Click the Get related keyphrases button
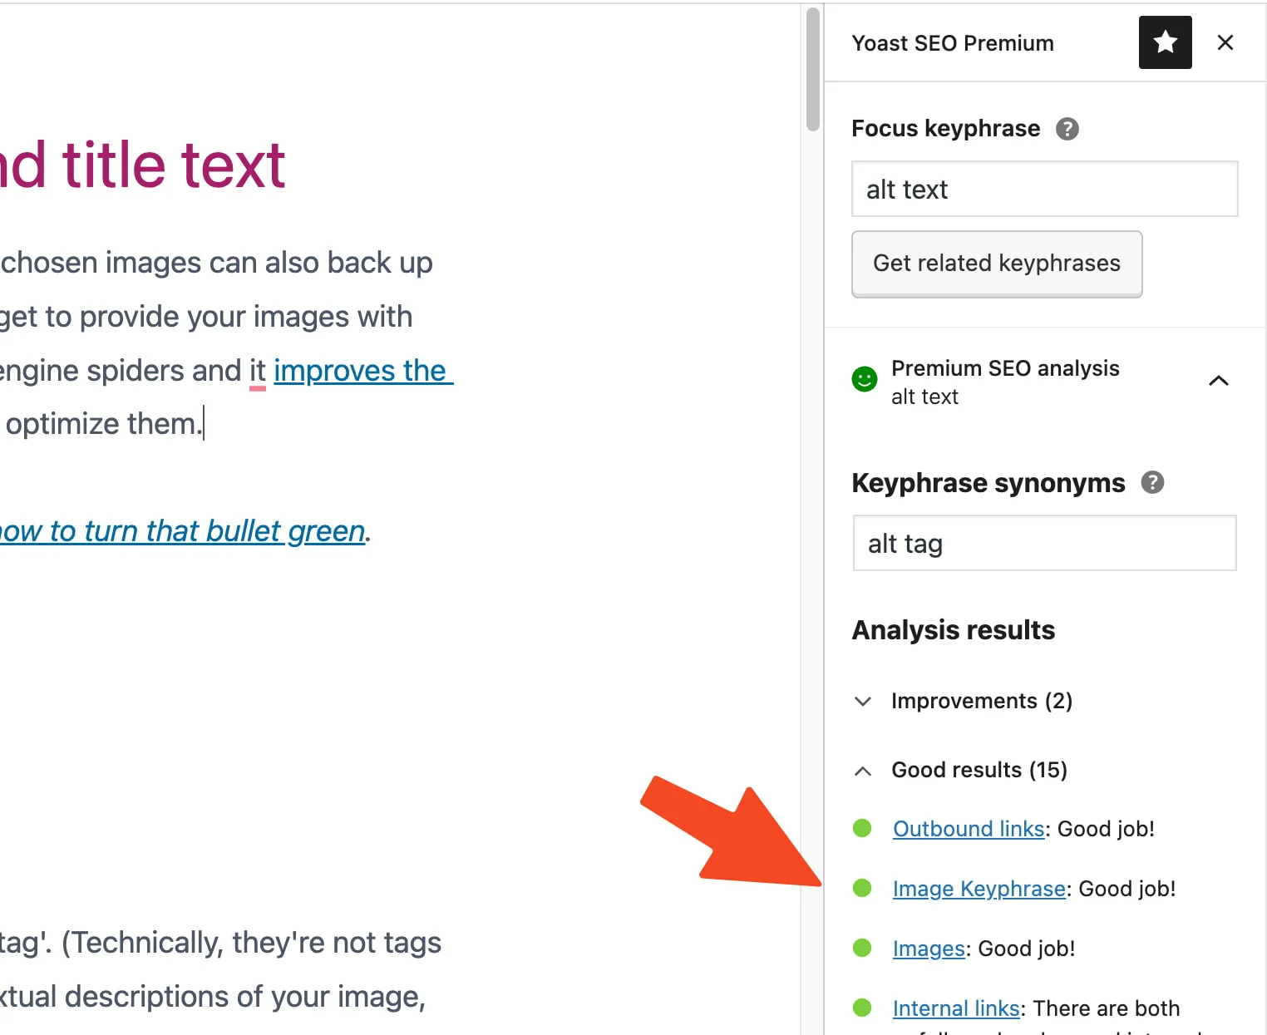This screenshot has width=1267, height=1035. coord(996,264)
